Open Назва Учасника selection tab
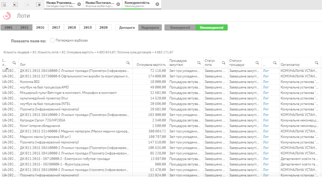This screenshot has height=178, width=322. [x=61, y=4]
